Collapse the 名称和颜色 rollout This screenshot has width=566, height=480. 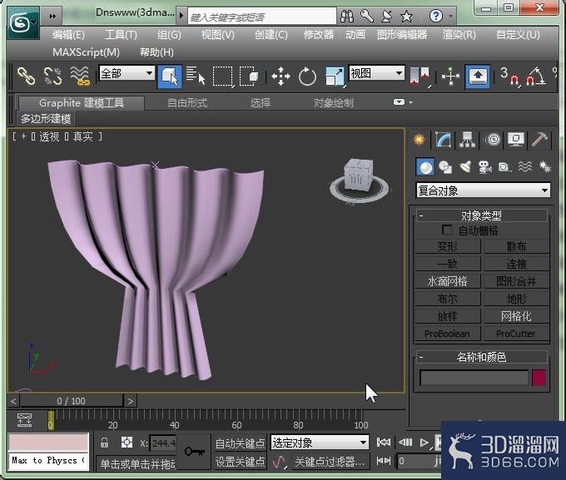click(482, 357)
